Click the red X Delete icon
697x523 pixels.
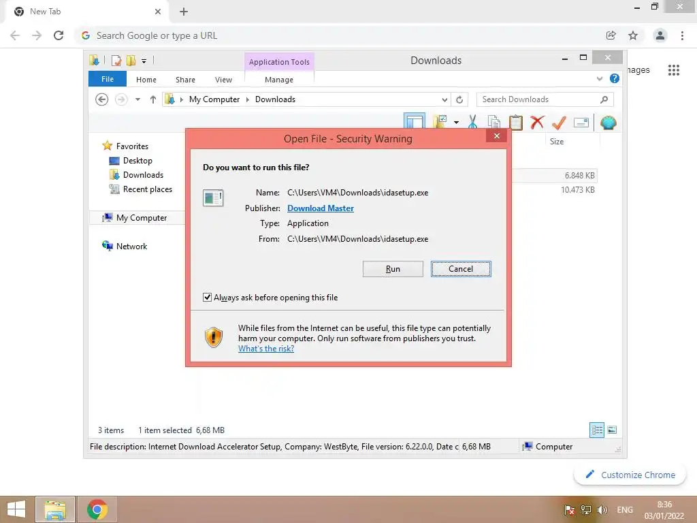[x=537, y=122]
